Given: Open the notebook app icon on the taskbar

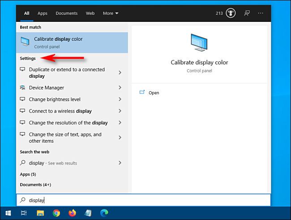Looking at the screenshot, I should tap(88, 213).
